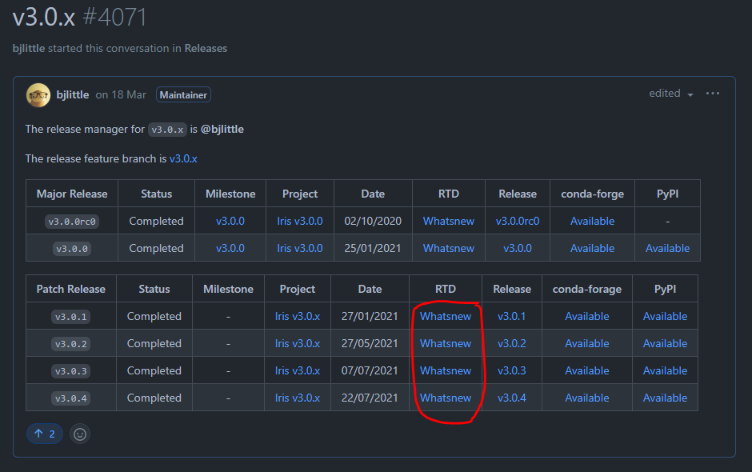Open Whatsnew for v3.0.1
This screenshot has height=472, width=752.
(446, 317)
